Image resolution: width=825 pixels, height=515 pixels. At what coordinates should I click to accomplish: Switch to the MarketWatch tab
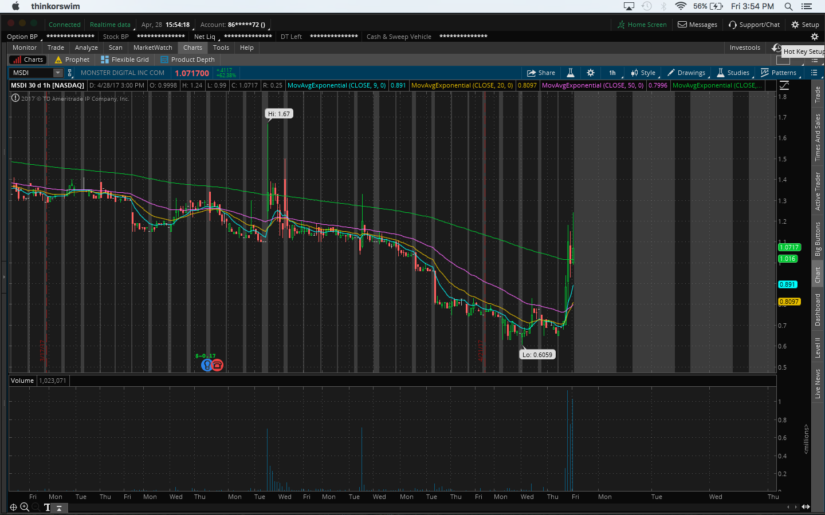(152, 47)
